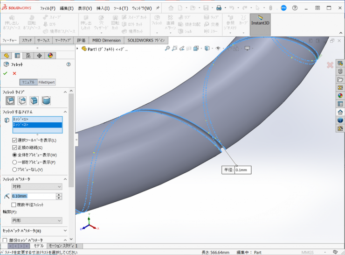Uncheck 選択ツールバーを表示 checkbox
Screen dimensions: 345x255
(x=14, y=140)
